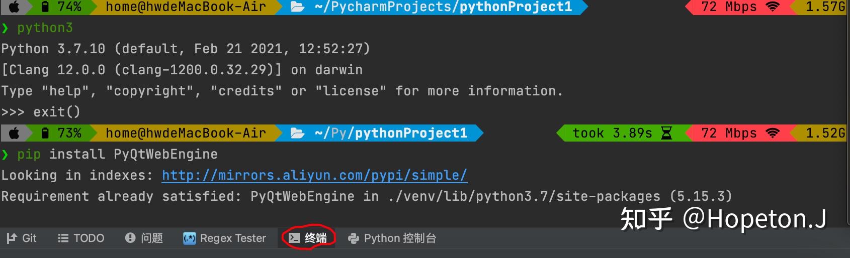Viewport: 850px width, 258px height.
Task: Click the wifi icon in the second prompt
Action: (772, 133)
